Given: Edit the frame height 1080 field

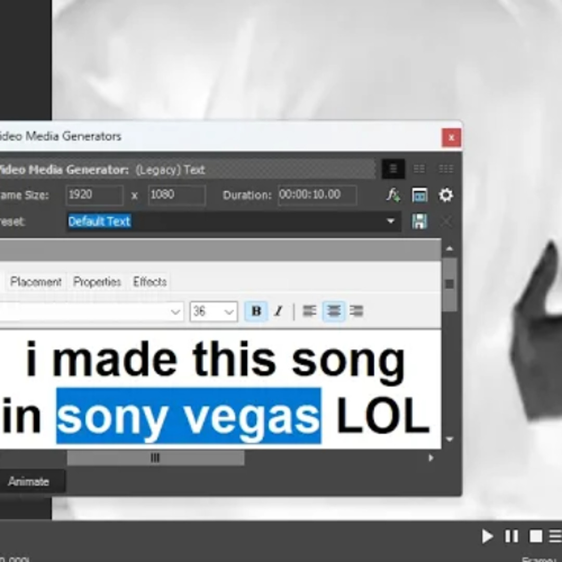Looking at the screenshot, I should (177, 195).
